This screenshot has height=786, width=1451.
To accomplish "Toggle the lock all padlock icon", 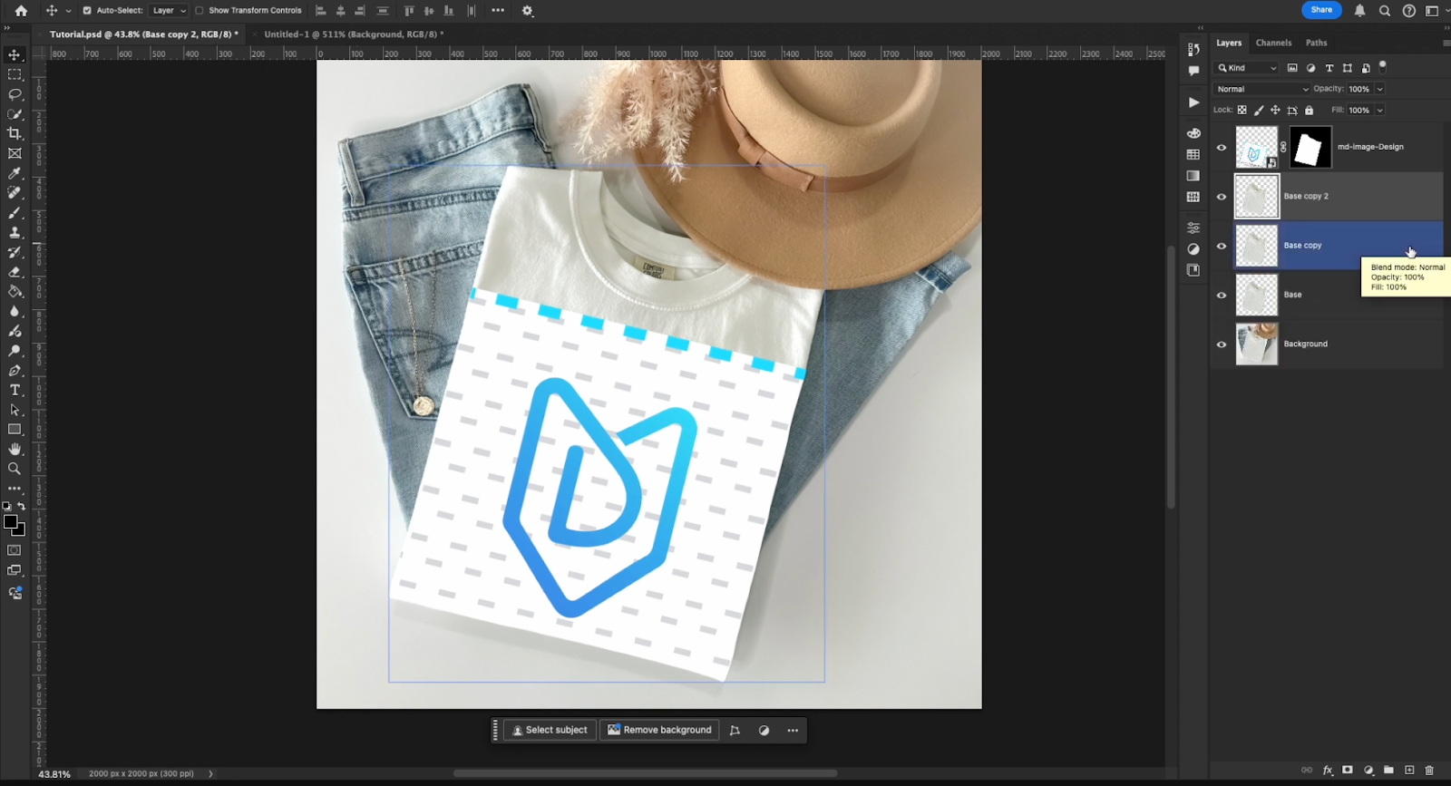I will click(1309, 110).
